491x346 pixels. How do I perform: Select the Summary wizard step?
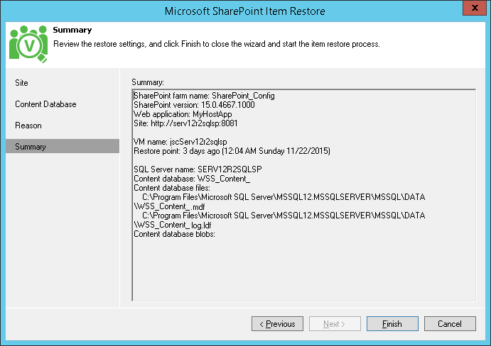coord(63,146)
